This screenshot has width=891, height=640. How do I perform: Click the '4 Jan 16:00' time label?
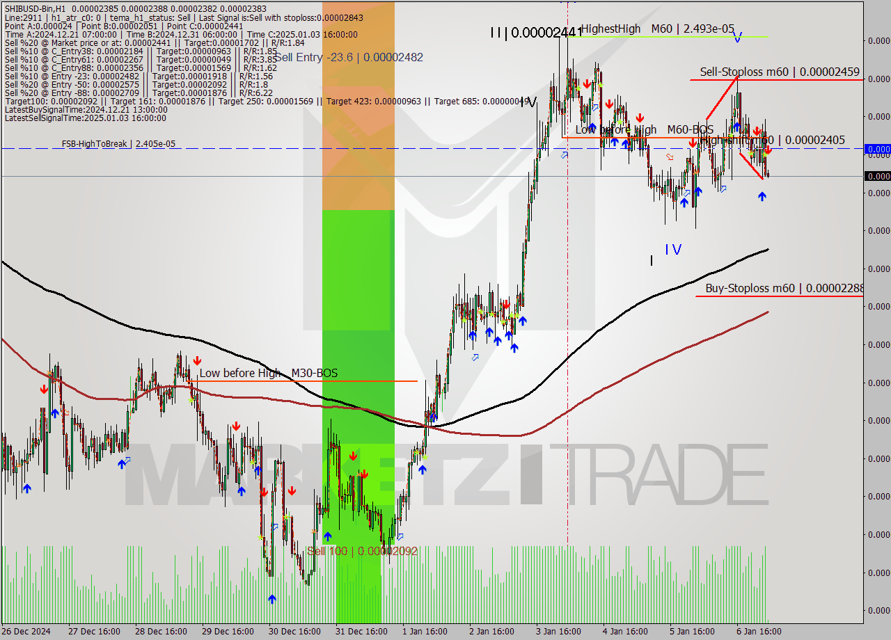625,632
